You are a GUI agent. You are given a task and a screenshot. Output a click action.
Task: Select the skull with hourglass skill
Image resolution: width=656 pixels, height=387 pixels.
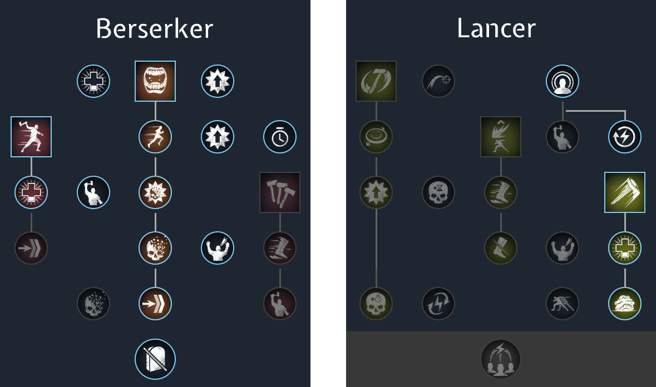pos(438,192)
